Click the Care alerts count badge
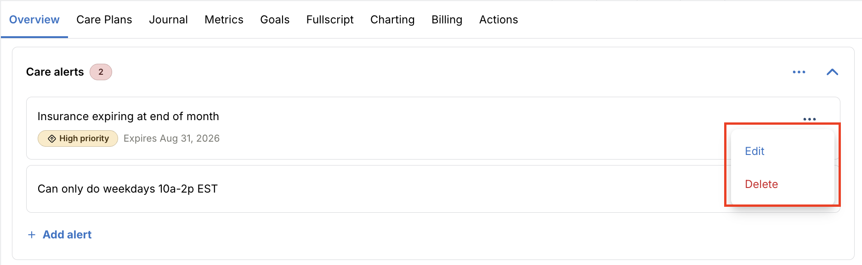The width and height of the screenshot is (862, 265). click(101, 72)
